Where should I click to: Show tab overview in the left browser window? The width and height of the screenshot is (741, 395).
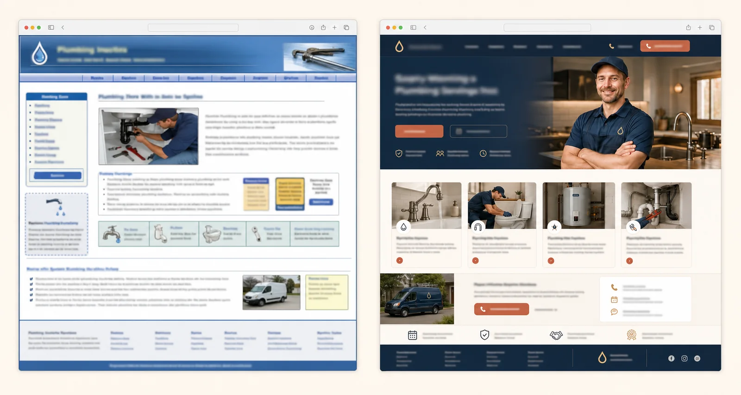point(346,28)
